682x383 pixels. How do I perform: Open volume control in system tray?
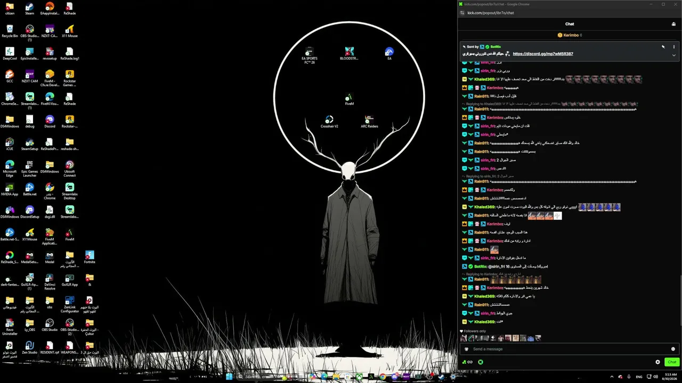[655, 377]
